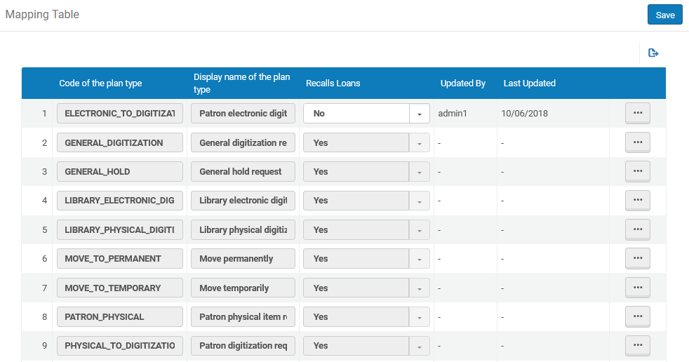Open row actions for LIBRARY_PHYSICAL_DIGITIZATION row

637,229
